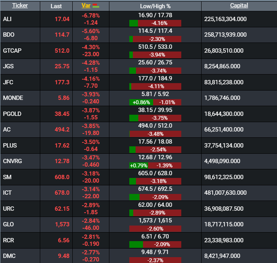This screenshot has height=263, width=277.
Task: Click SM variation -3.18%
Action: (x=91, y=173)
